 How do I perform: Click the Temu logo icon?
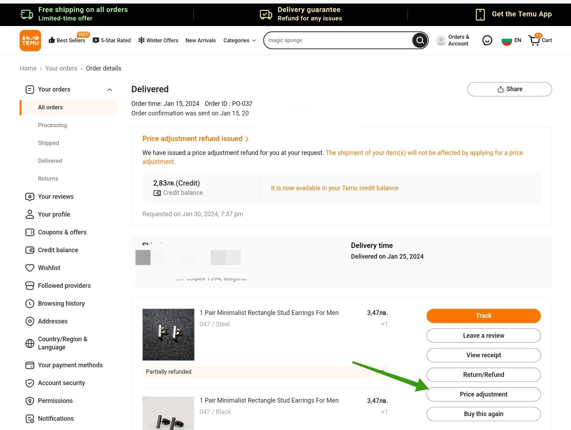click(x=30, y=40)
